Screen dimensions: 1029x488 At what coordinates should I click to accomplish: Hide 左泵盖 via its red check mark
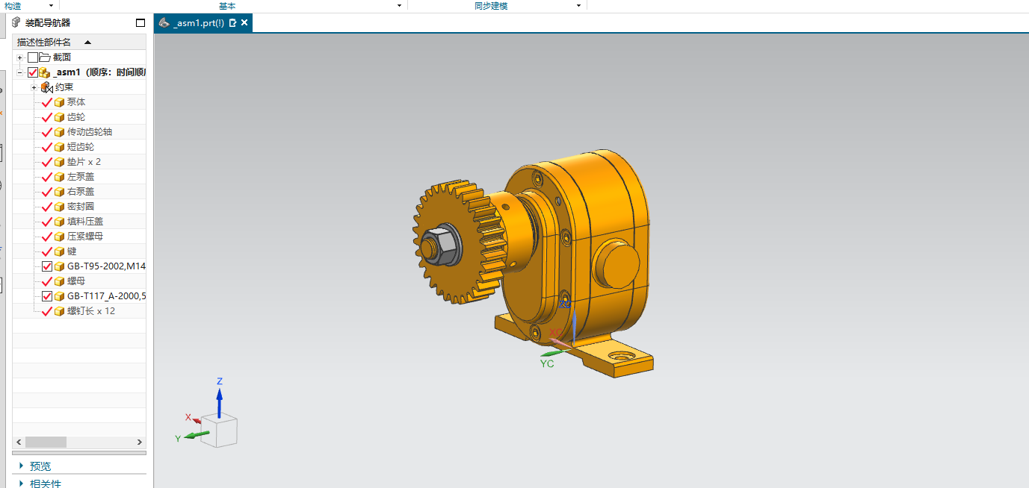coord(47,177)
